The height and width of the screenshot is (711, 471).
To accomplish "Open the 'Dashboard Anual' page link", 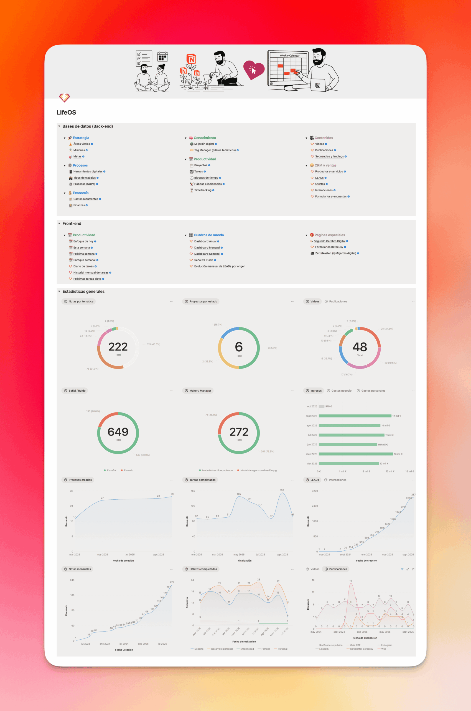I will 205,241.
